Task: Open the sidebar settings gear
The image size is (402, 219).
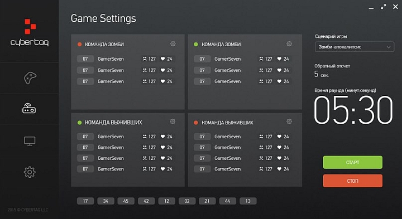Action: click(x=30, y=172)
